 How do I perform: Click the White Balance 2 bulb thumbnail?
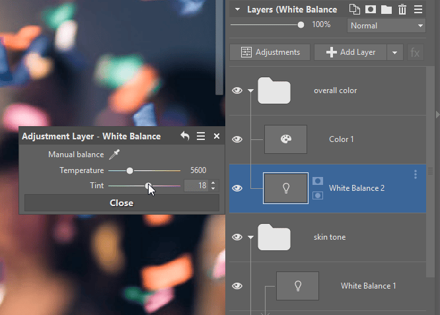(285, 188)
